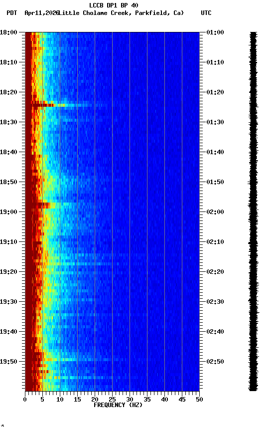Screen dimensions: 275x431
Task: Click the Little Cholame Creek, Parkfield station name
Action: click(x=120, y=13)
